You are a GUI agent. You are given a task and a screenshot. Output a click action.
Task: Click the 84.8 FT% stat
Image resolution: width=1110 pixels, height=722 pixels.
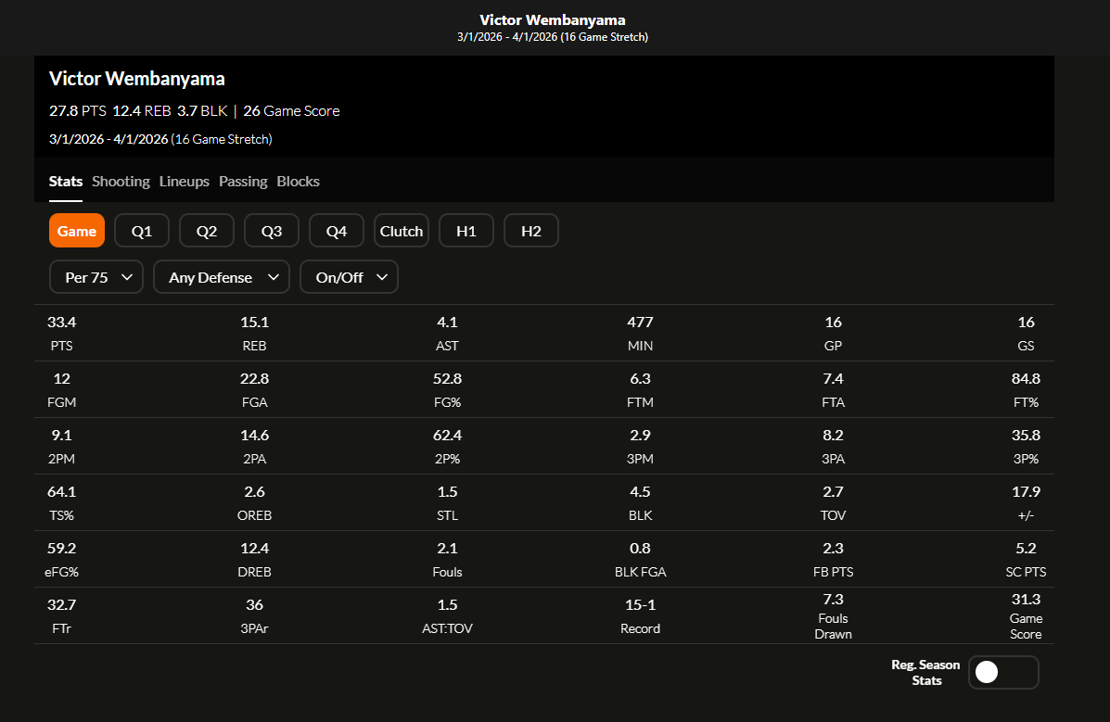coord(1026,390)
